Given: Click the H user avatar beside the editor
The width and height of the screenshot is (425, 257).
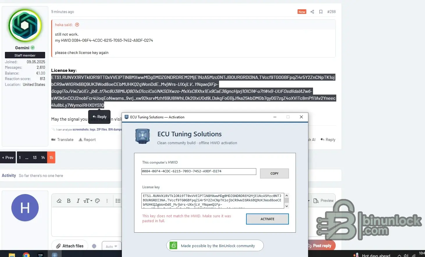Looking at the screenshot, I should [x=25, y=208].
